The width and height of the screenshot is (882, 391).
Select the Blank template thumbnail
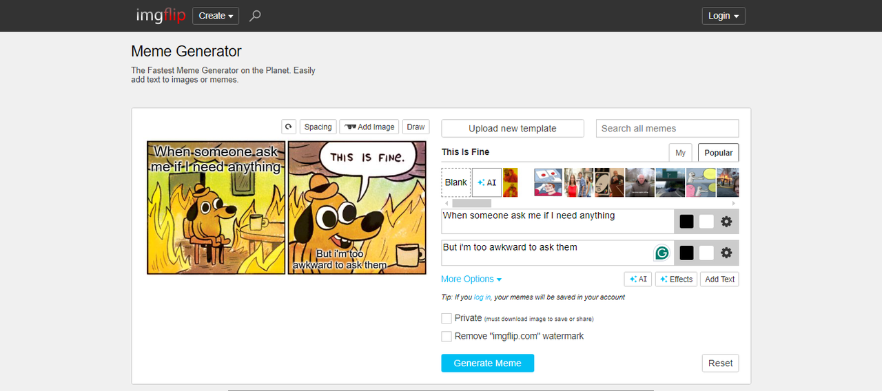point(455,182)
